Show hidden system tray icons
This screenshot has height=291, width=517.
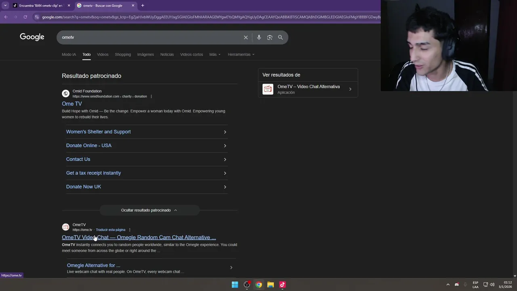(x=448, y=285)
